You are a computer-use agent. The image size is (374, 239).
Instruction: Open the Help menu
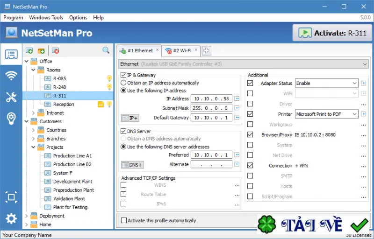pos(99,18)
